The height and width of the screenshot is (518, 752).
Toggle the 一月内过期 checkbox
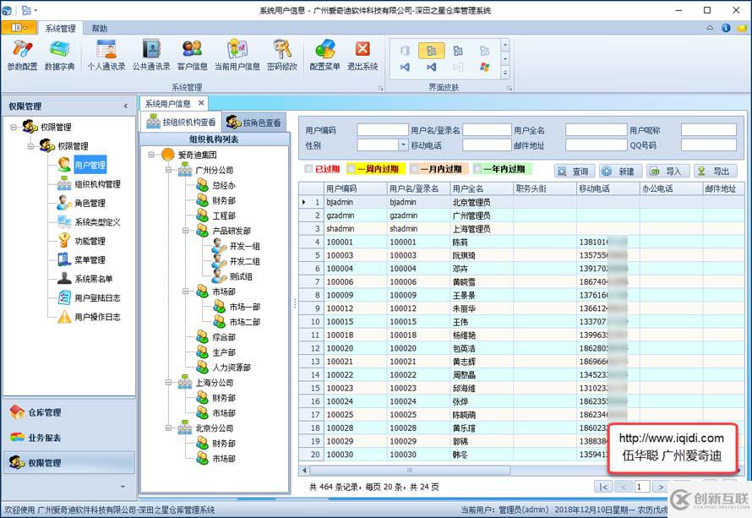pyautogui.click(x=414, y=169)
